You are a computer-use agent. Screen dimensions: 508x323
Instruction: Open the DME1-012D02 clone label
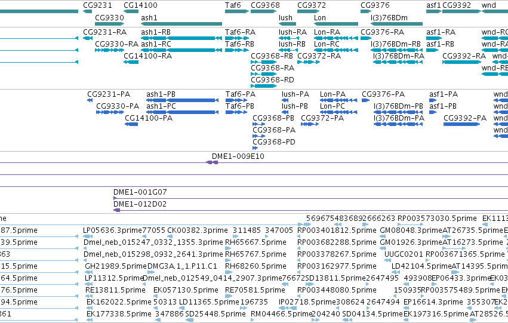[140, 204]
